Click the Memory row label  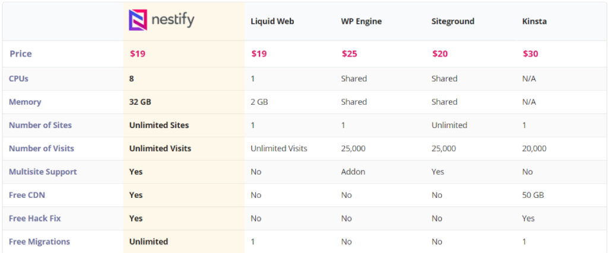tap(25, 102)
